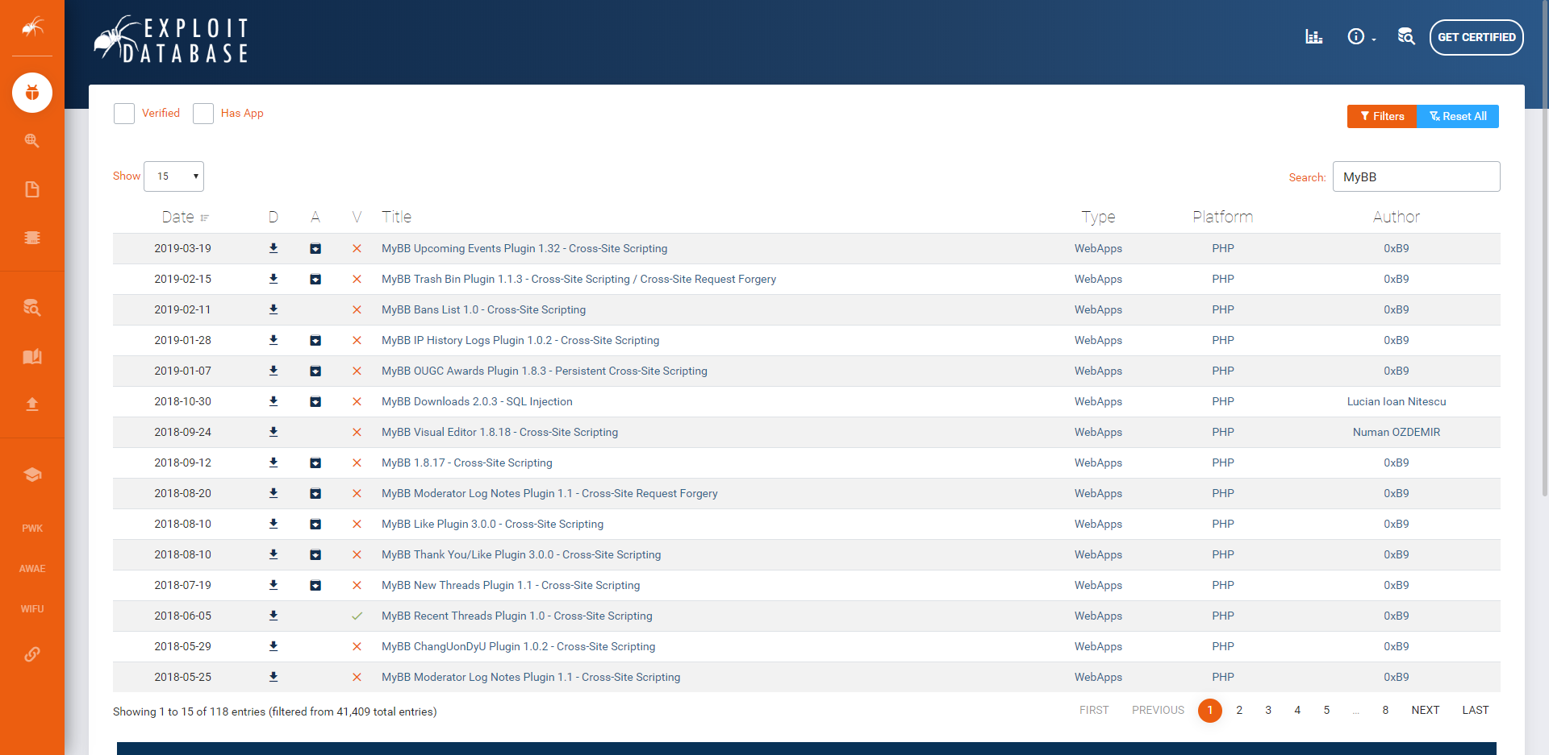Open MyBB ChangUonDyU Plugin 1.0.2 entry
The height and width of the screenshot is (755, 1549).
(x=518, y=646)
